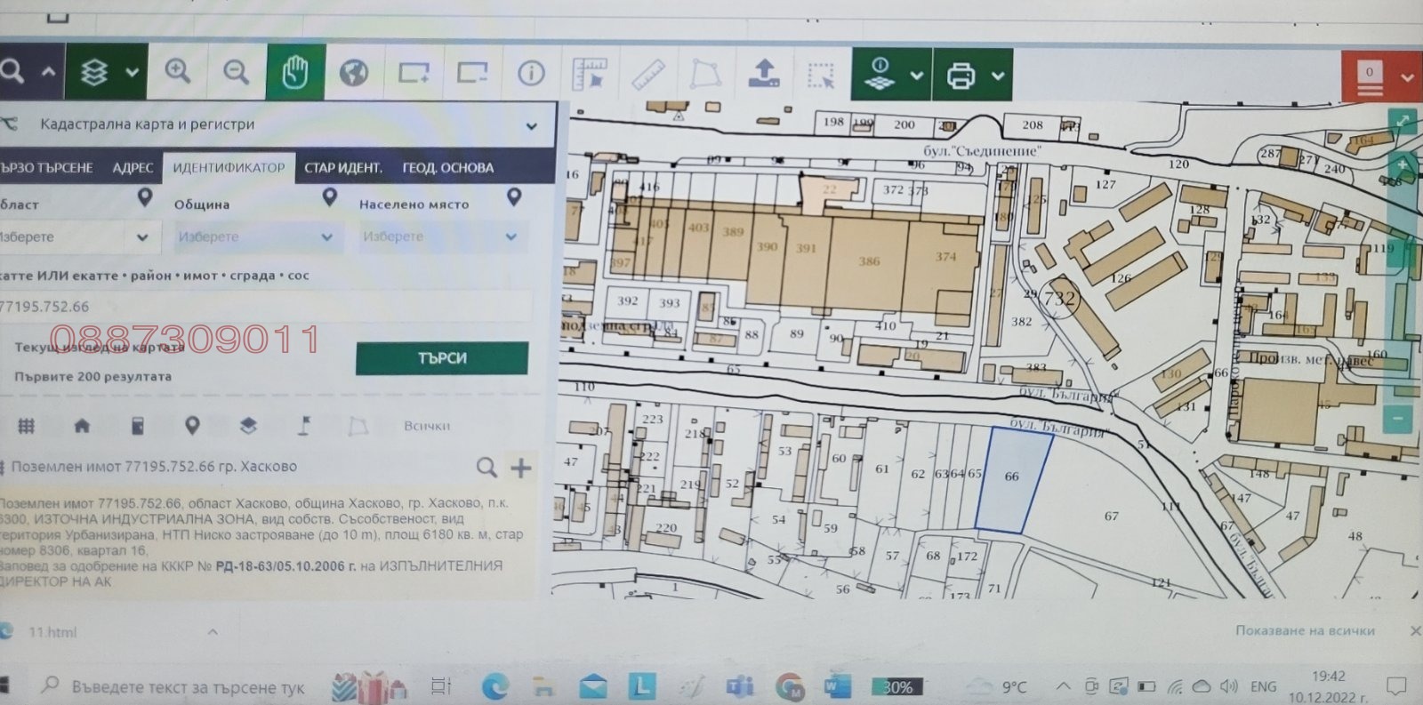Click the zoom out magnifier tool
This screenshot has height=705, width=1423.
pos(236,73)
